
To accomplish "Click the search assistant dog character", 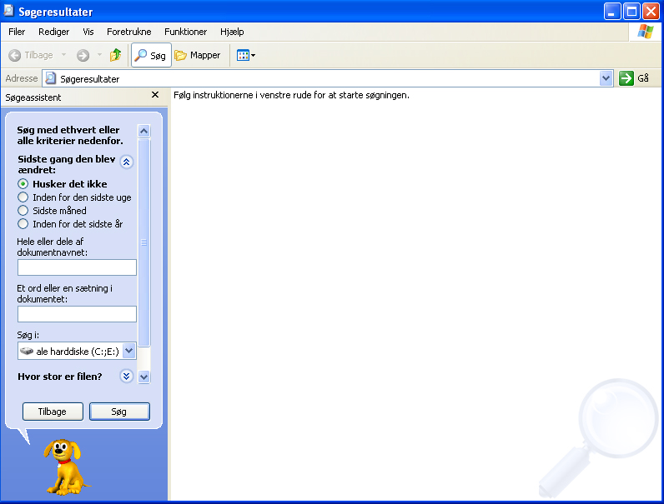I will (x=65, y=465).
